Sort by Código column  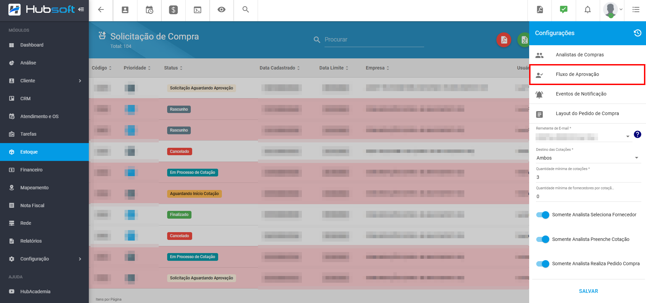[102, 68]
